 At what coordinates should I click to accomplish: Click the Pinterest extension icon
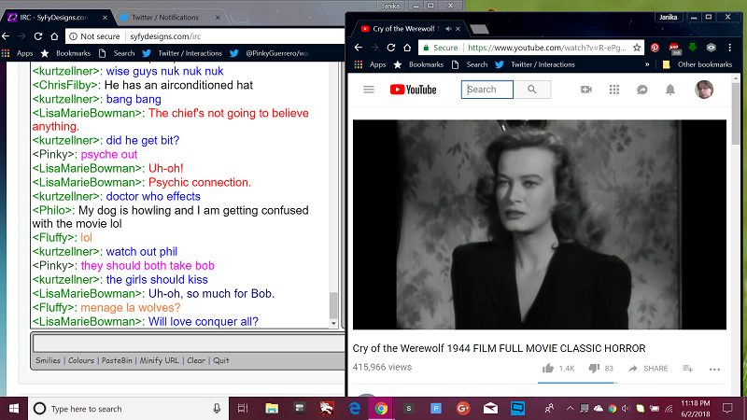(x=655, y=48)
